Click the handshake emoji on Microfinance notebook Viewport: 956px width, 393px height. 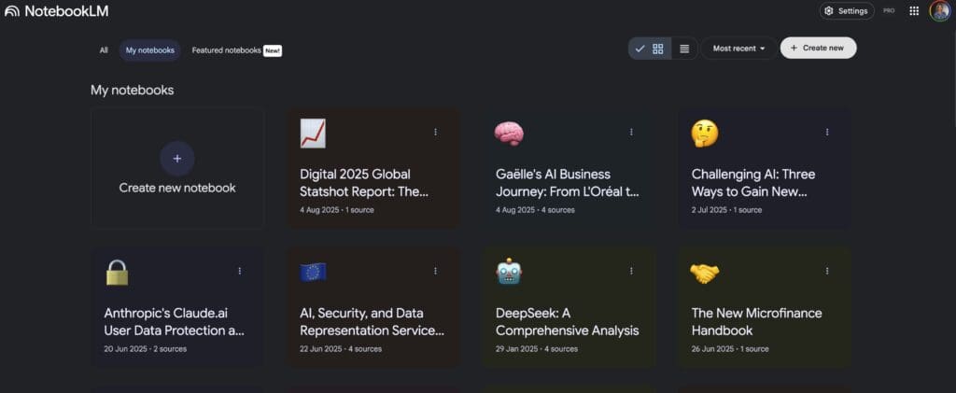point(705,273)
